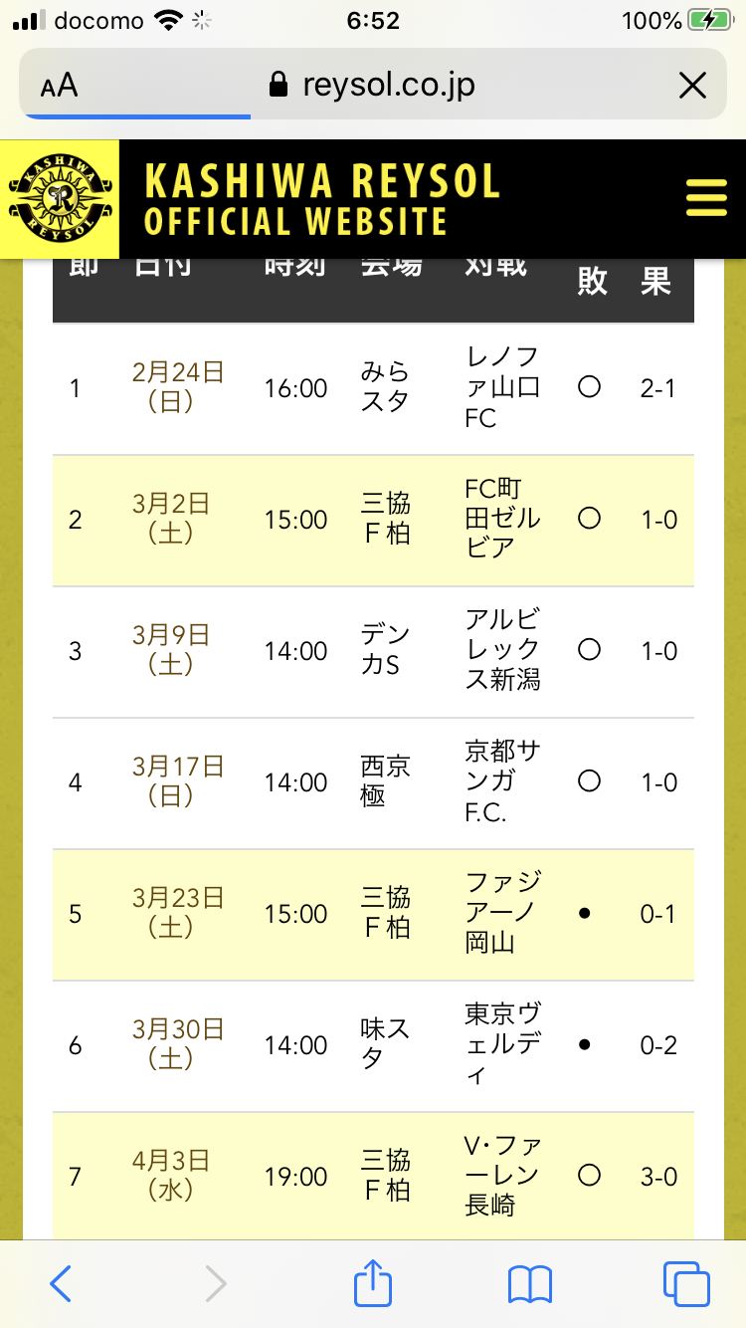Image resolution: width=746 pixels, height=1328 pixels.
Task: Select the 3月2日 match date
Action: [171, 519]
